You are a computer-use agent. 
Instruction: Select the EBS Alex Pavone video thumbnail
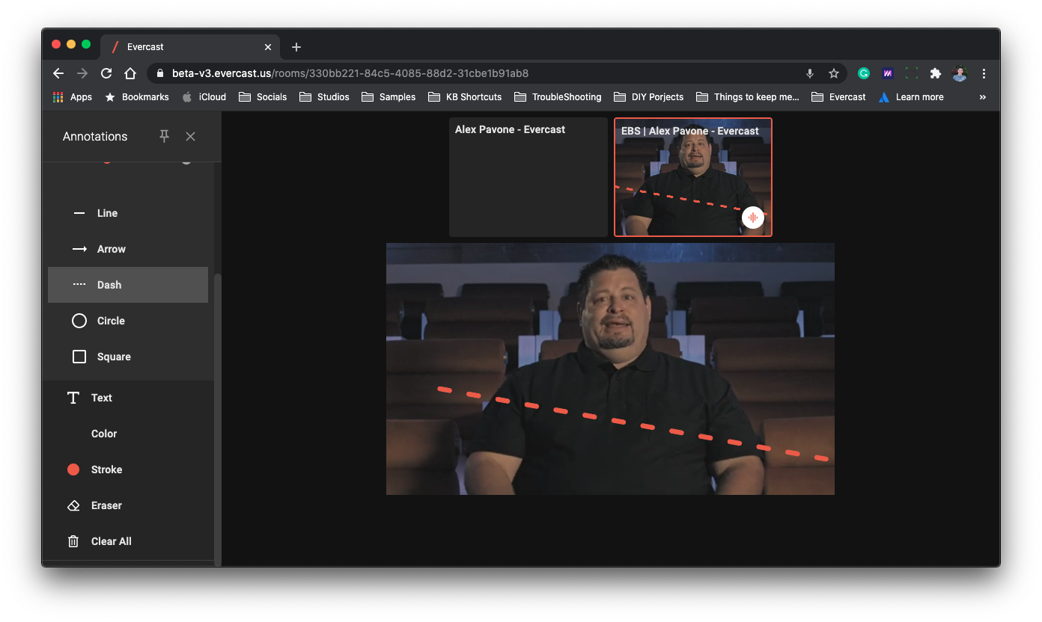coord(693,177)
